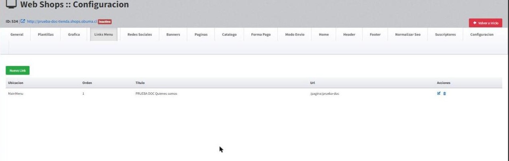
Task: Click the Titulo column header
Action: (140, 83)
